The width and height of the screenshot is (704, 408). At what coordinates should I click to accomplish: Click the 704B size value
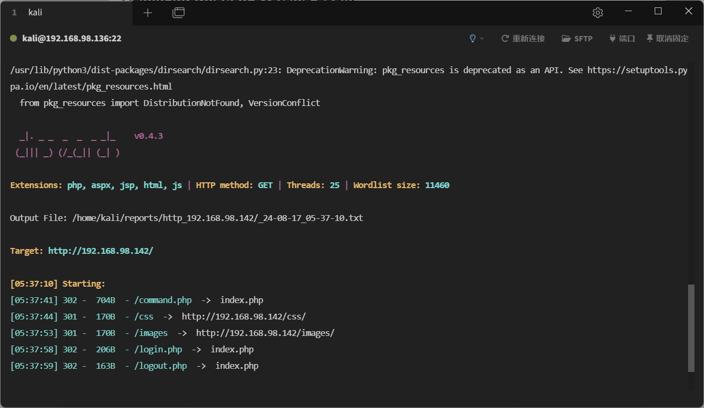tap(105, 300)
